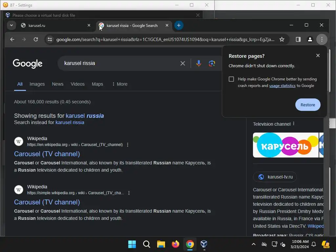Click the Restore button
The image size is (336, 252).
click(308, 105)
